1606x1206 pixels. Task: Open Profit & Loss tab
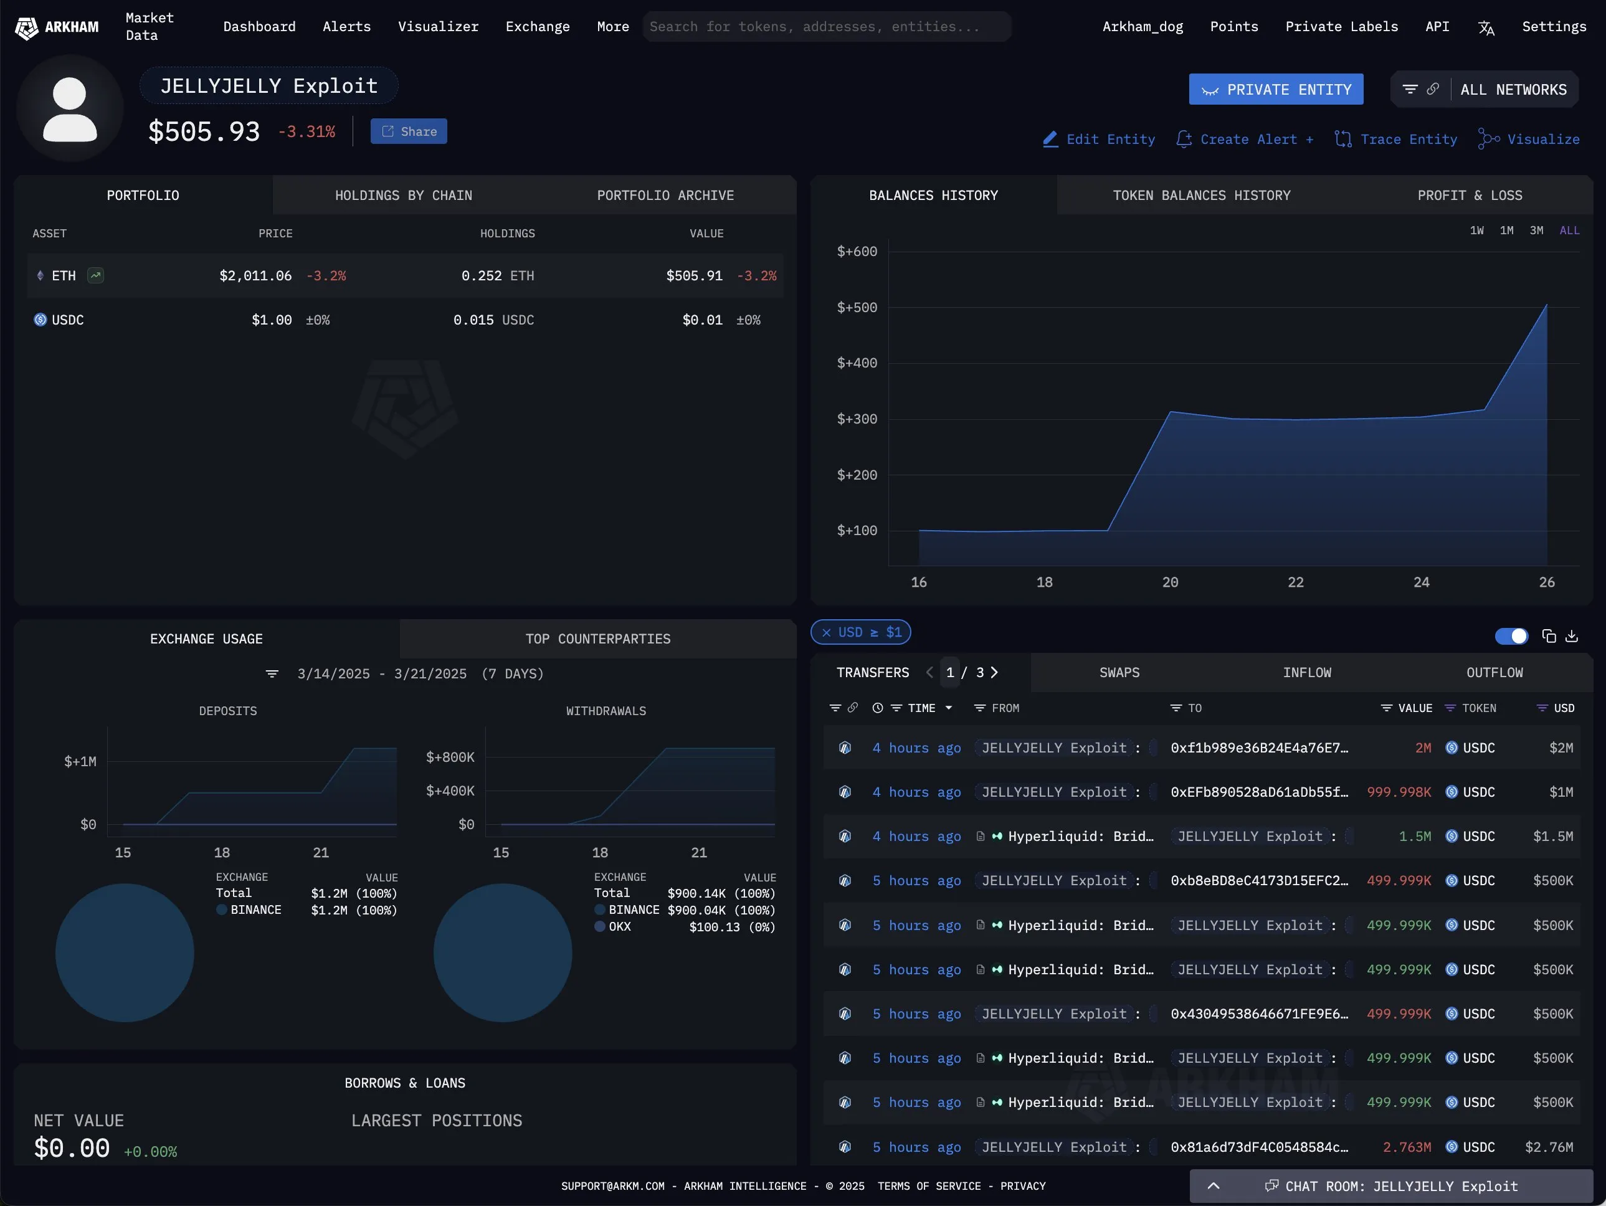(x=1470, y=196)
